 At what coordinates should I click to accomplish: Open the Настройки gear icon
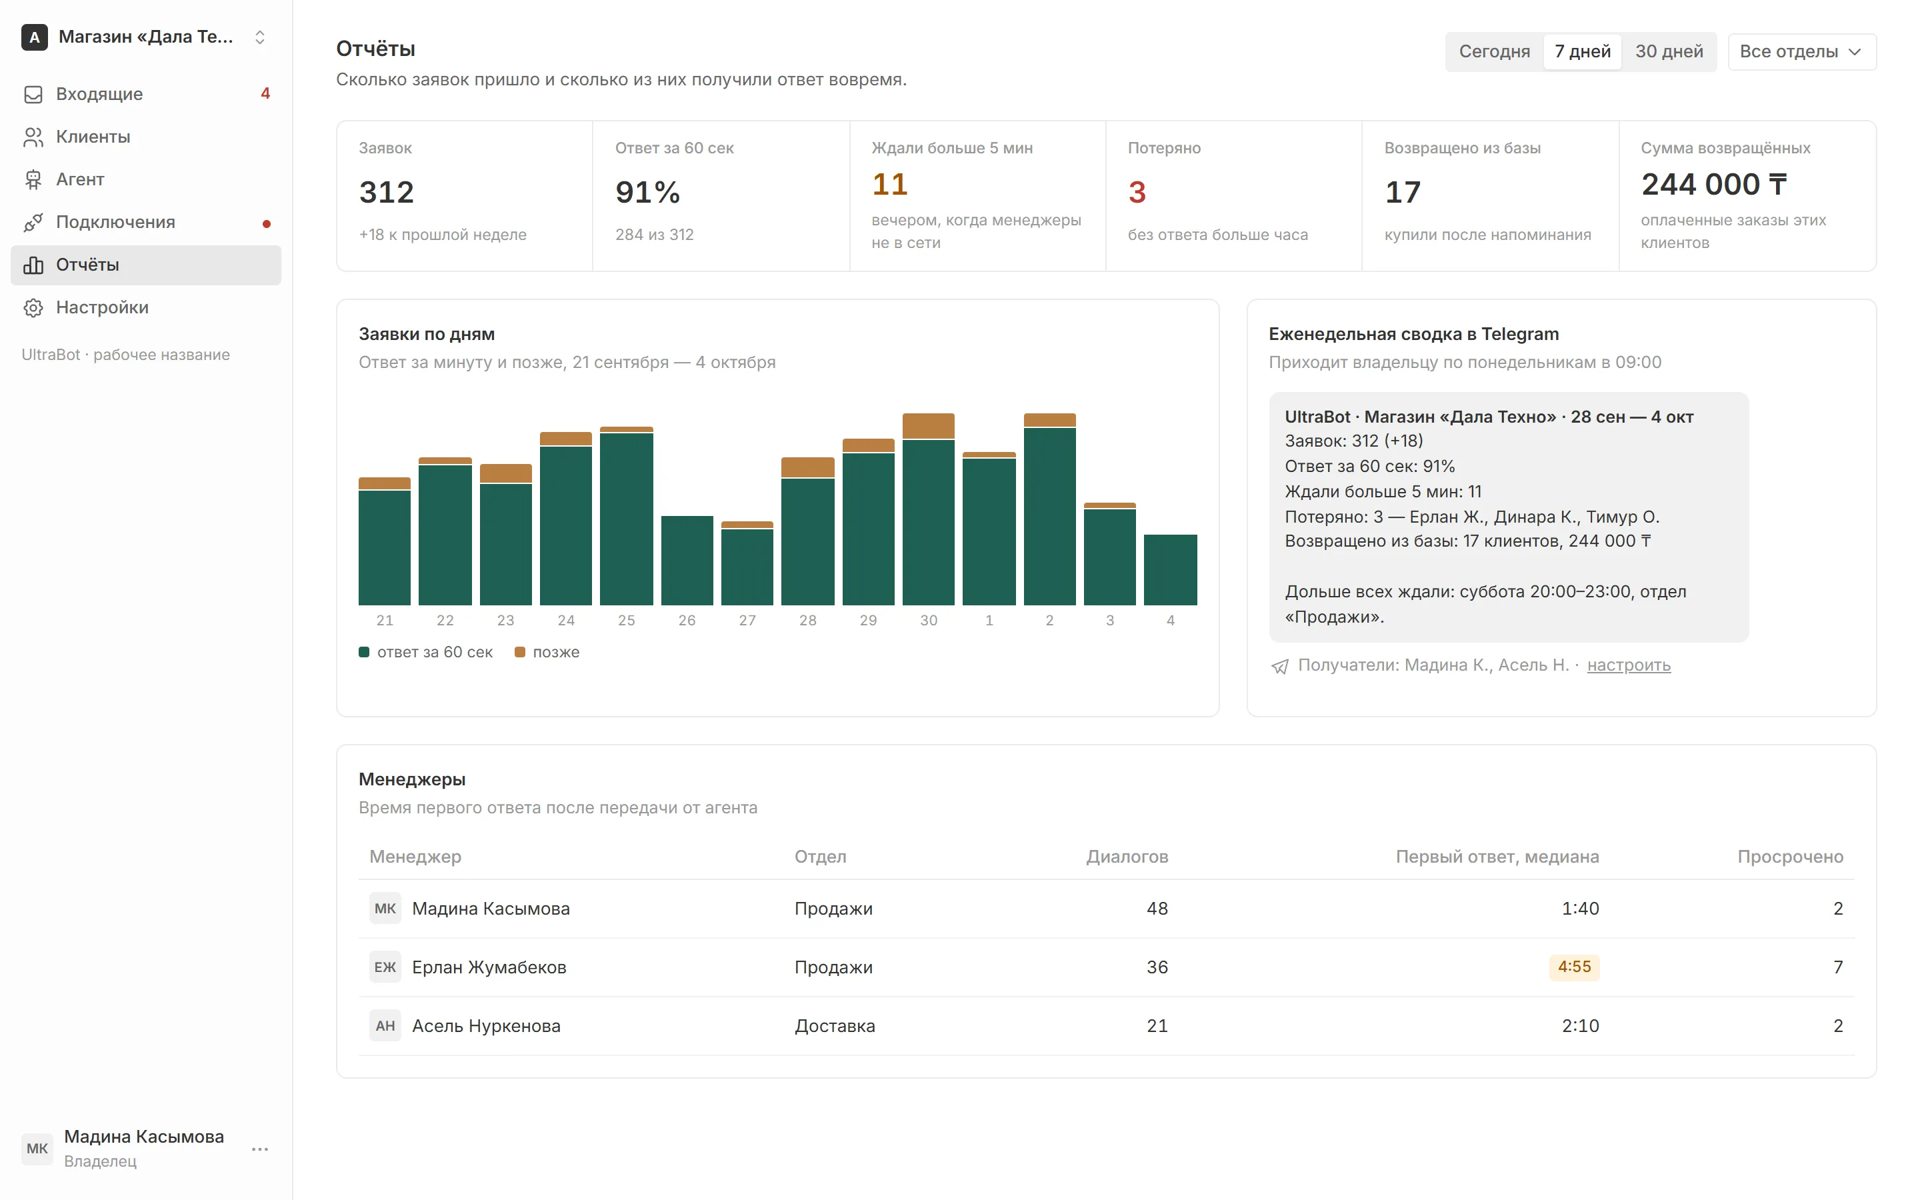(33, 308)
